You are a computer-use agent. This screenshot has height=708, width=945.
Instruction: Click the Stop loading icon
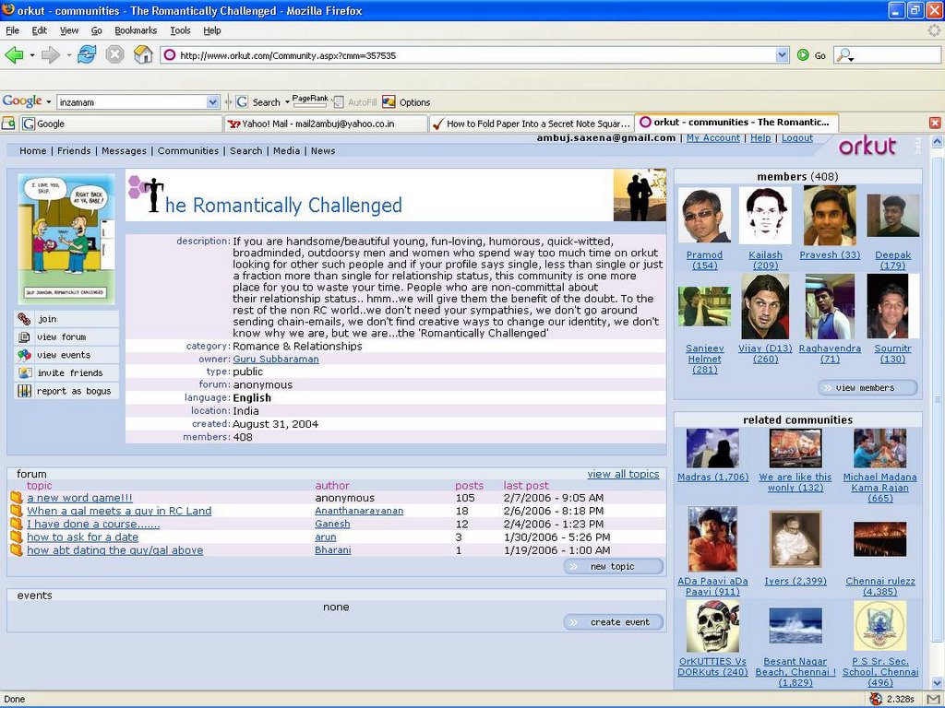(x=114, y=55)
